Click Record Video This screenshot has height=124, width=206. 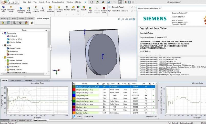coord(104,10)
